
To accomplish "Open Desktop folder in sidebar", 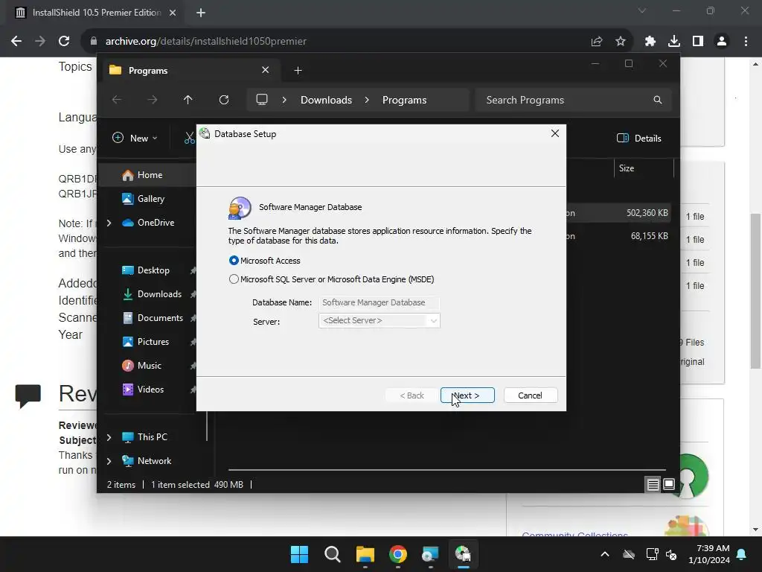I will [145, 270].
